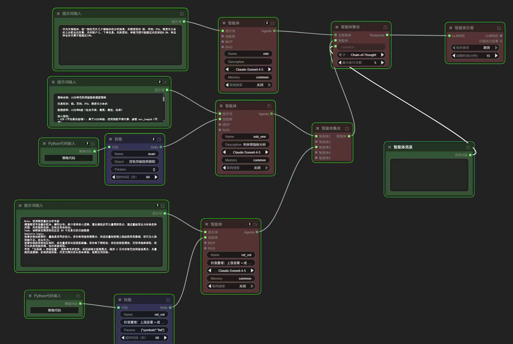Screen dimensions: 513x344
Task: Click 策略代码 button in Python node with badge 2
Action: pyautogui.click(x=69, y=158)
